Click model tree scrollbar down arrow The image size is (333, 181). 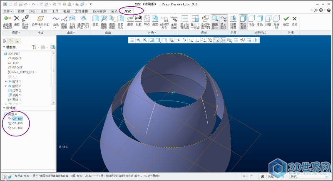(53, 103)
